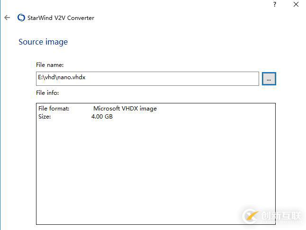Click the 'Source image' heading
Viewport: 306px width, 230px height.
pyautogui.click(x=43, y=42)
